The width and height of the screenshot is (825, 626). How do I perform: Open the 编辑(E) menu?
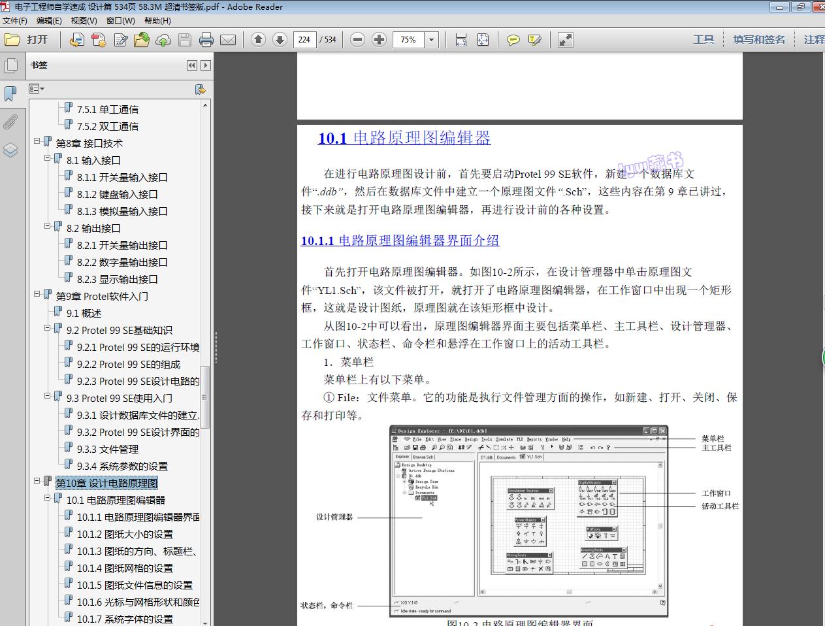click(x=49, y=20)
